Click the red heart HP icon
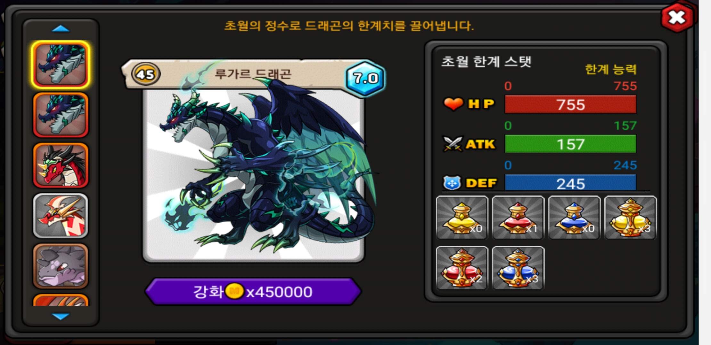The height and width of the screenshot is (345, 711). pyautogui.click(x=453, y=104)
